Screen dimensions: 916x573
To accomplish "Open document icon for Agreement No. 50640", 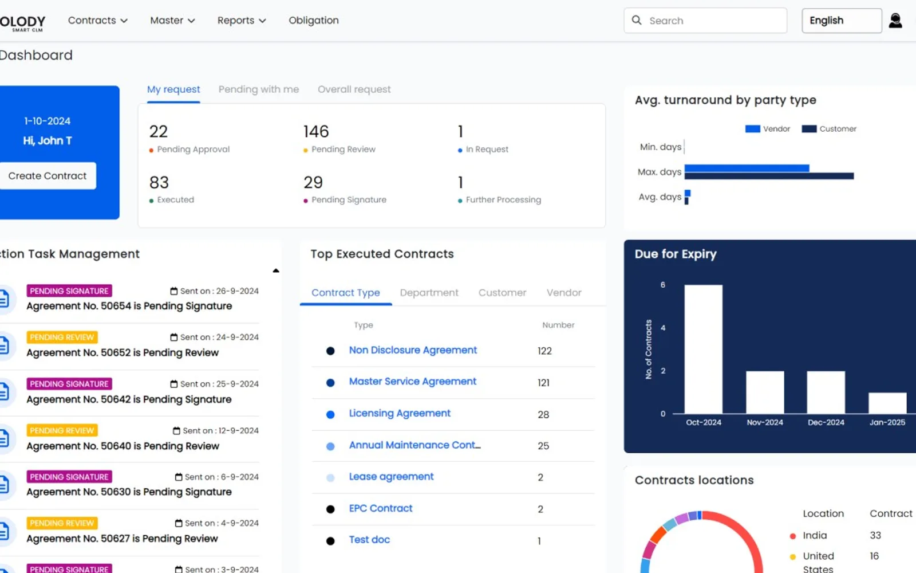I will coord(4,438).
